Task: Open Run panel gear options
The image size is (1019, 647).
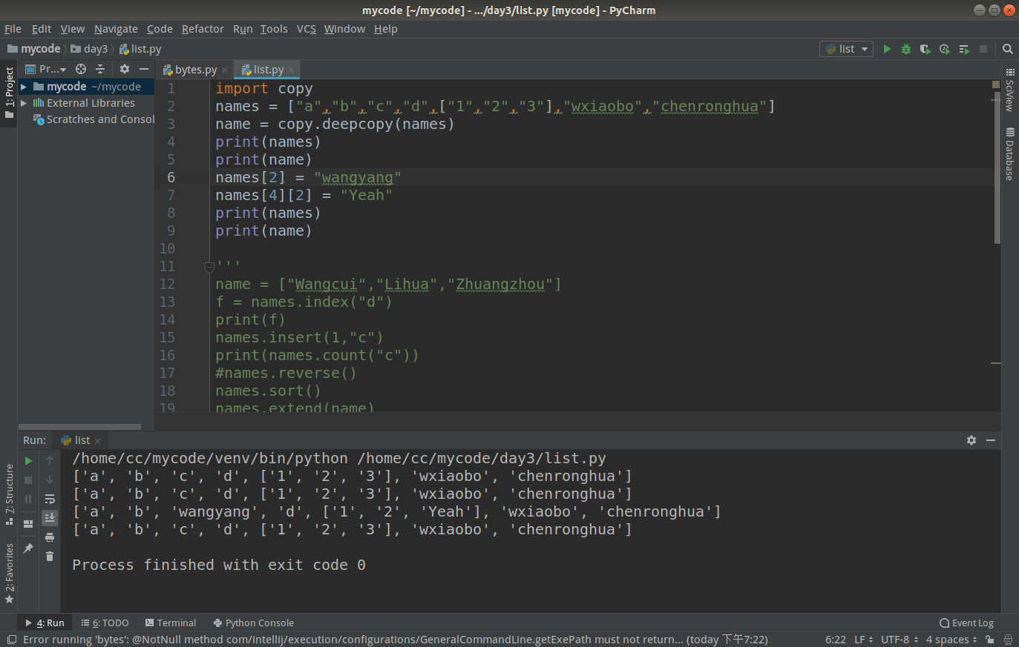Action: click(972, 440)
